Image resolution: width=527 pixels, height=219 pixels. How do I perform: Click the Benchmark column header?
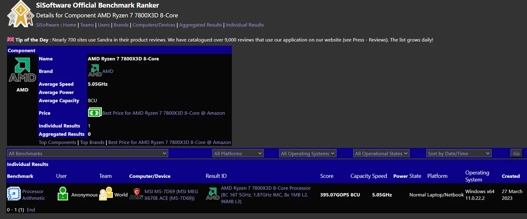pyautogui.click(x=20, y=176)
